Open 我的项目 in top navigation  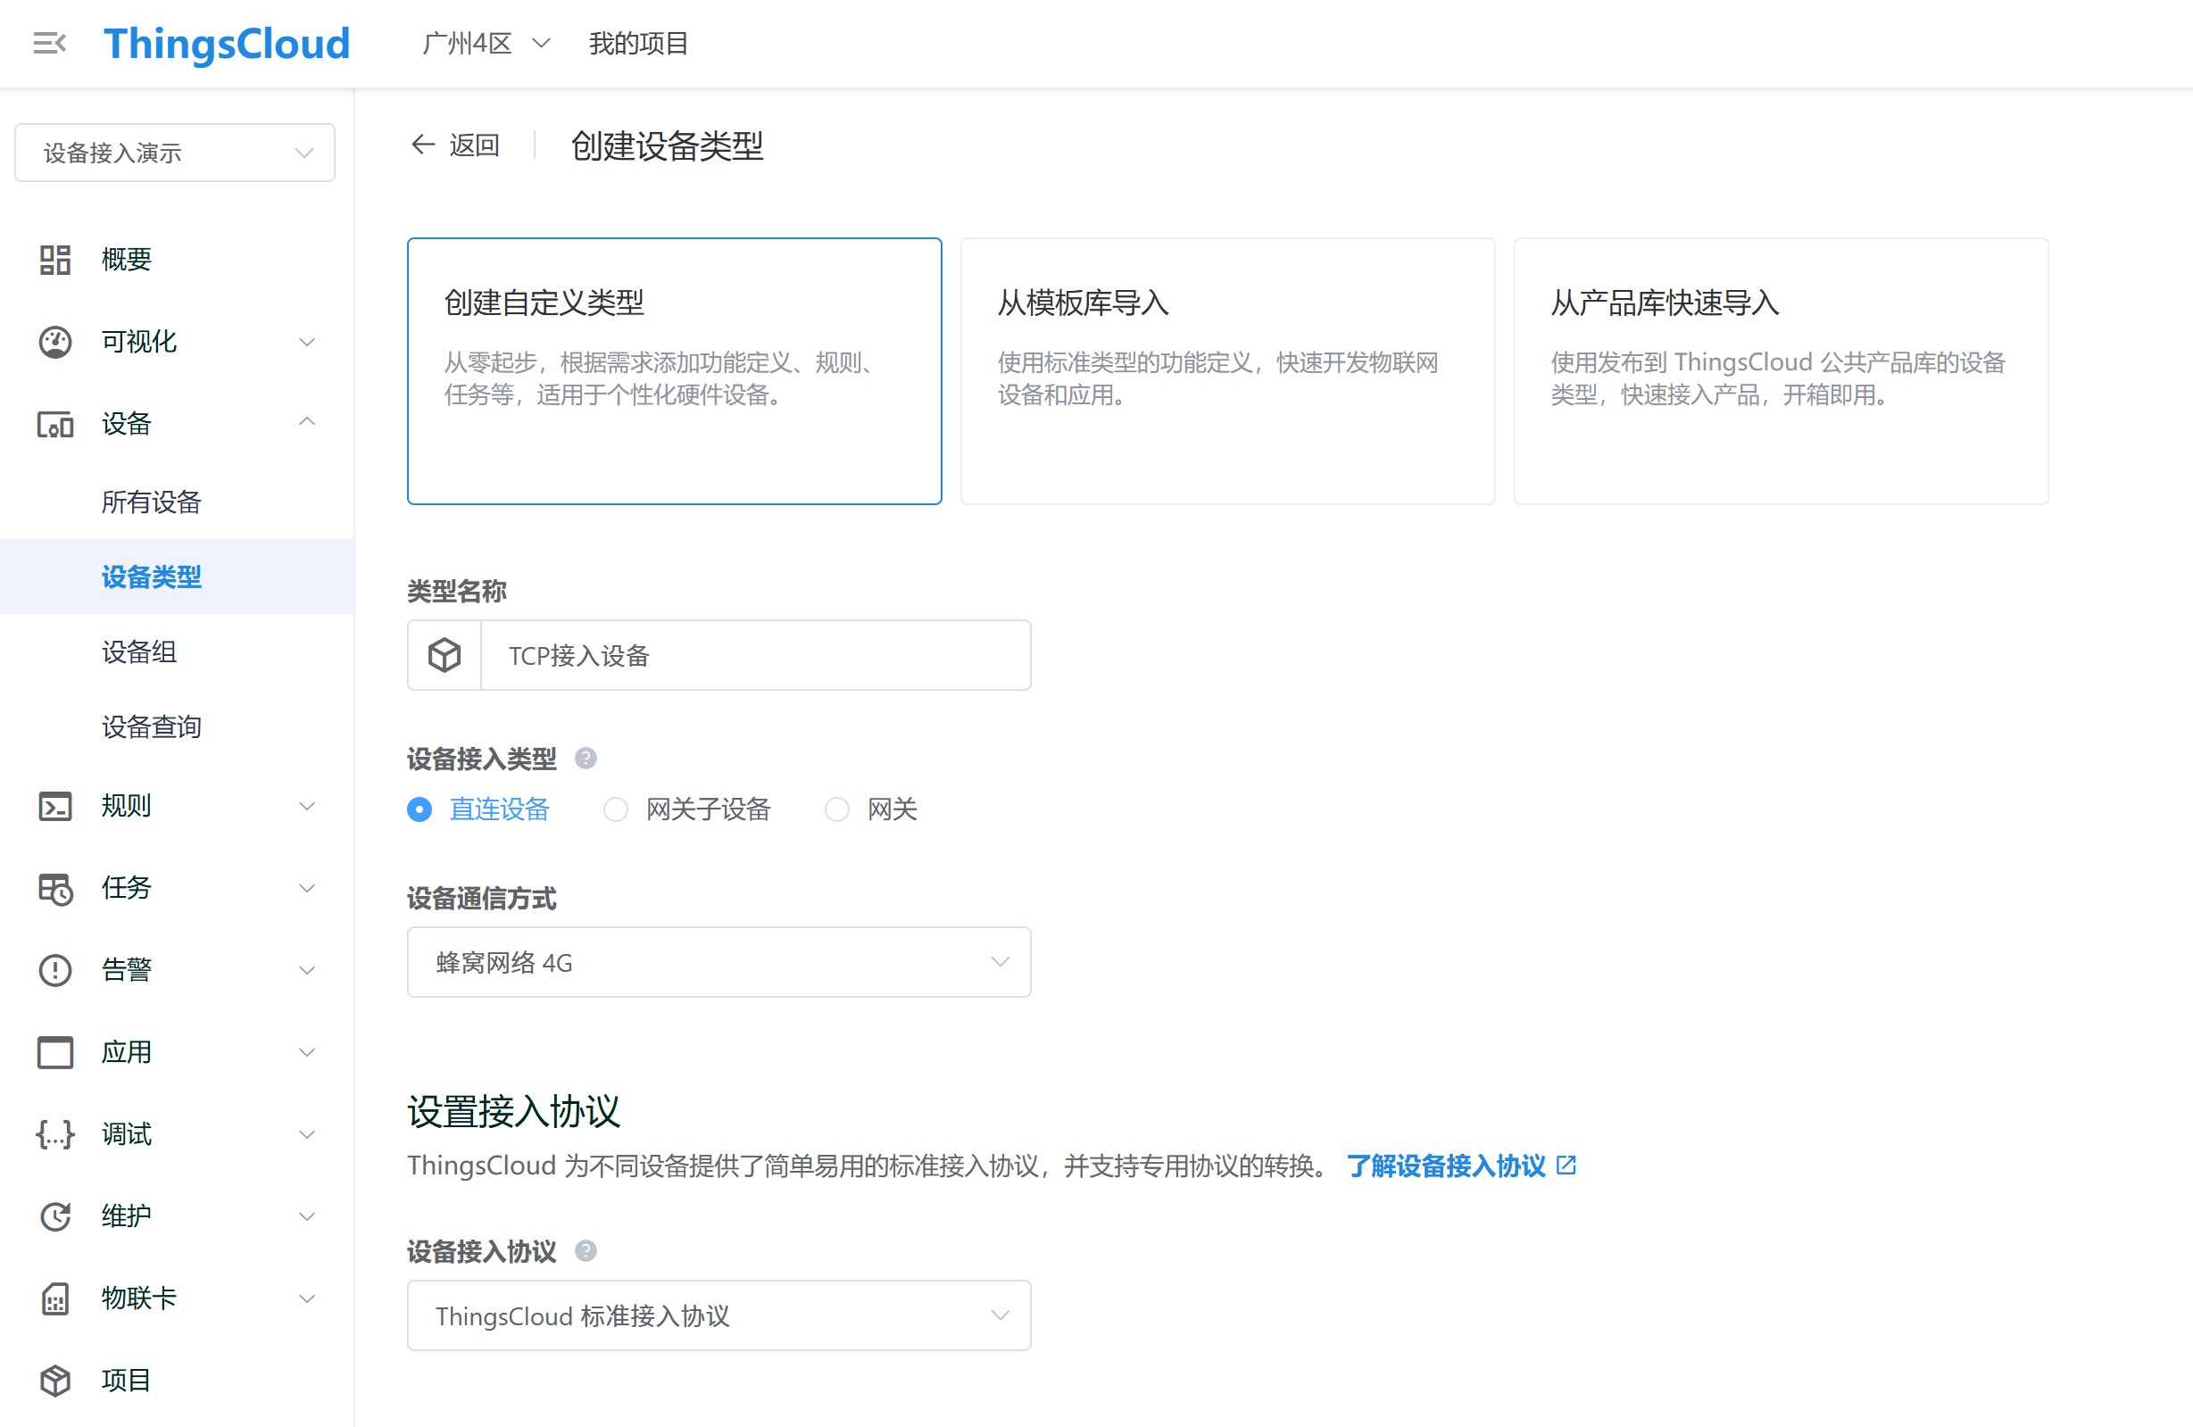[638, 44]
